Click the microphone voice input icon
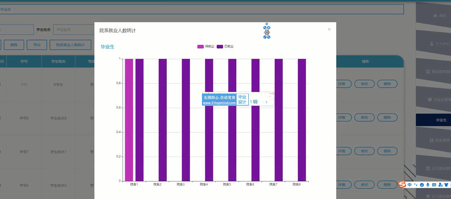 click(428, 185)
